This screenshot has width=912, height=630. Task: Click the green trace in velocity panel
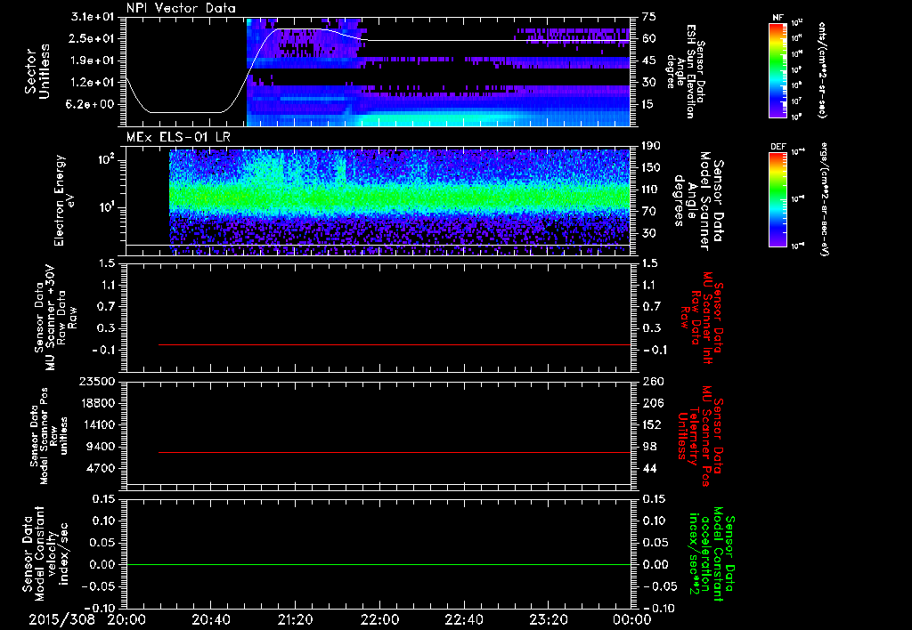point(378,564)
